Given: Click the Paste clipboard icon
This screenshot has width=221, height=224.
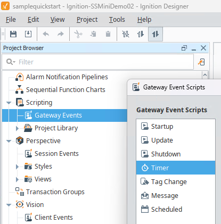Looking at the screenshot, I should pos(108,34).
